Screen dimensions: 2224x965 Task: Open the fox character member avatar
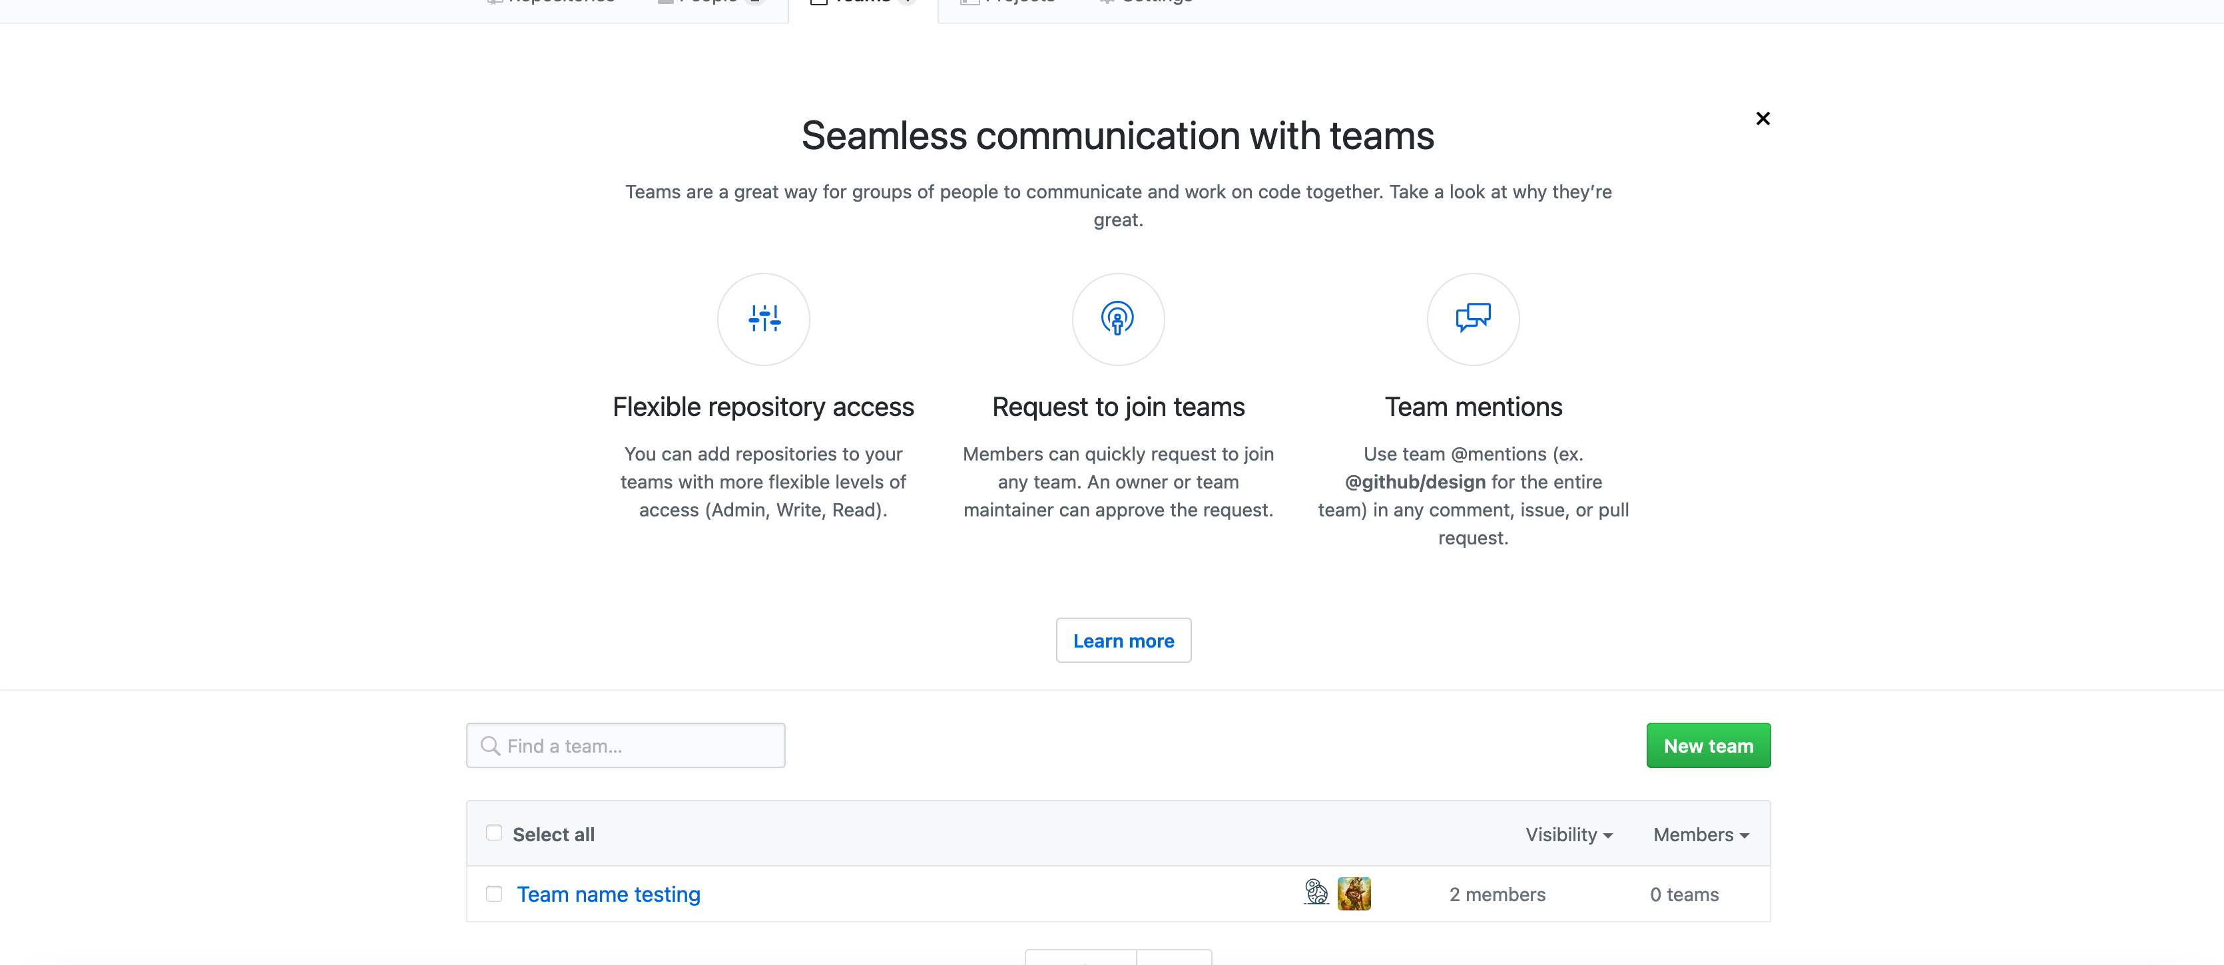1353,893
